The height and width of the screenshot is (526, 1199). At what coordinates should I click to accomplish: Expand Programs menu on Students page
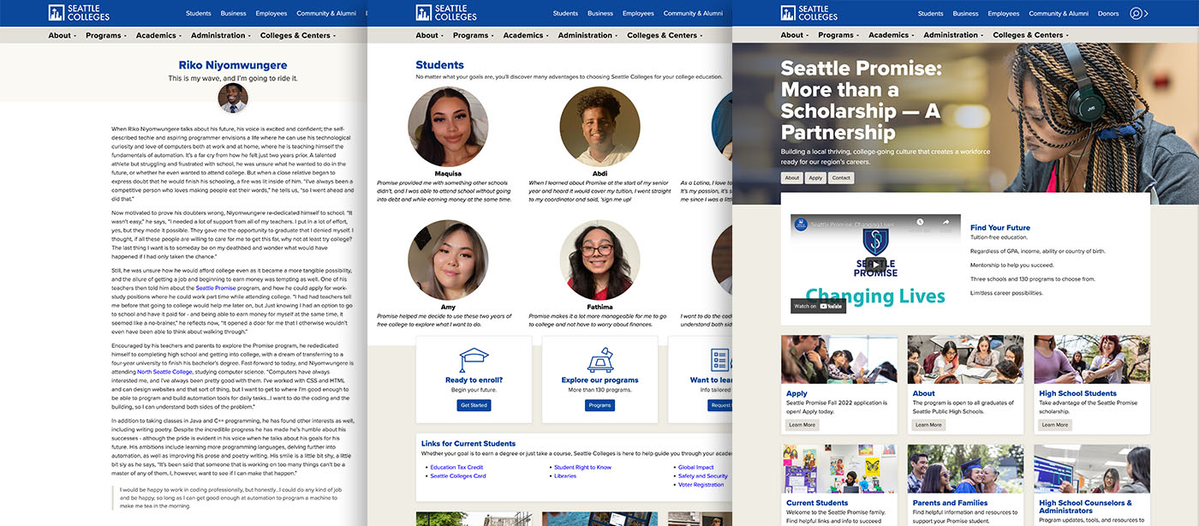[x=474, y=35]
